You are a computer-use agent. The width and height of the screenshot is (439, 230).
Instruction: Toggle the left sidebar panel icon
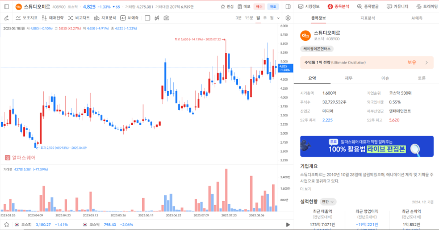[7, 7]
